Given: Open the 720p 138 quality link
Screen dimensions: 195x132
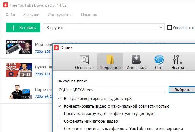Looking at the screenshot, I should click(44, 51).
